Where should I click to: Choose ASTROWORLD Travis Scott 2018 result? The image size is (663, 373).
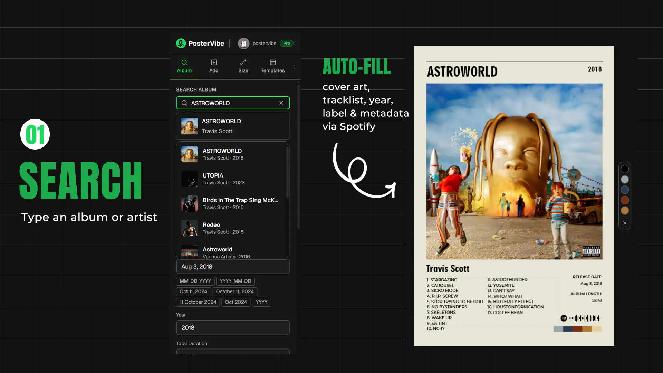tap(231, 154)
